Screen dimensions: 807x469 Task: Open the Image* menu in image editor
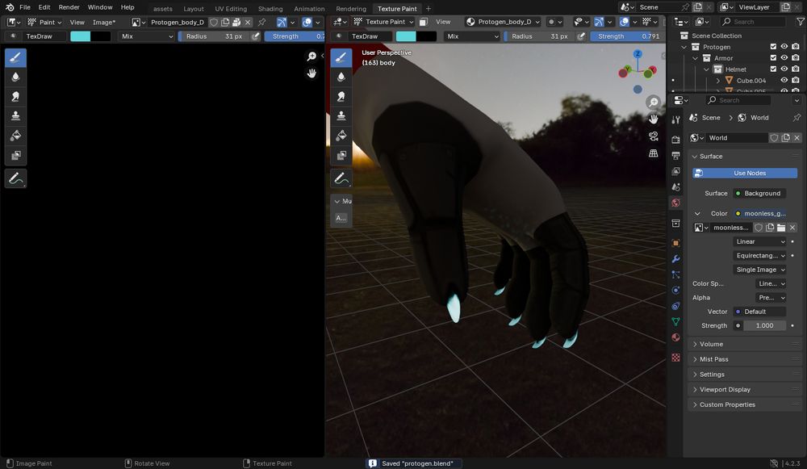pyautogui.click(x=104, y=22)
